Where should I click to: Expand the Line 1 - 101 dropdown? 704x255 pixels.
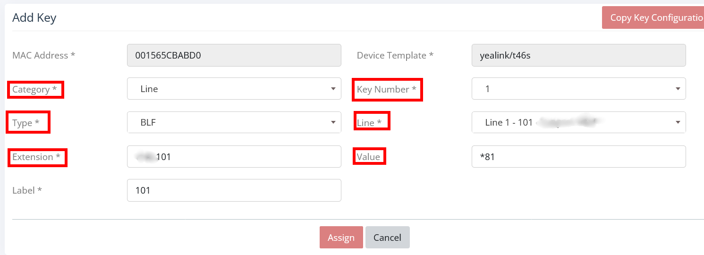point(578,123)
